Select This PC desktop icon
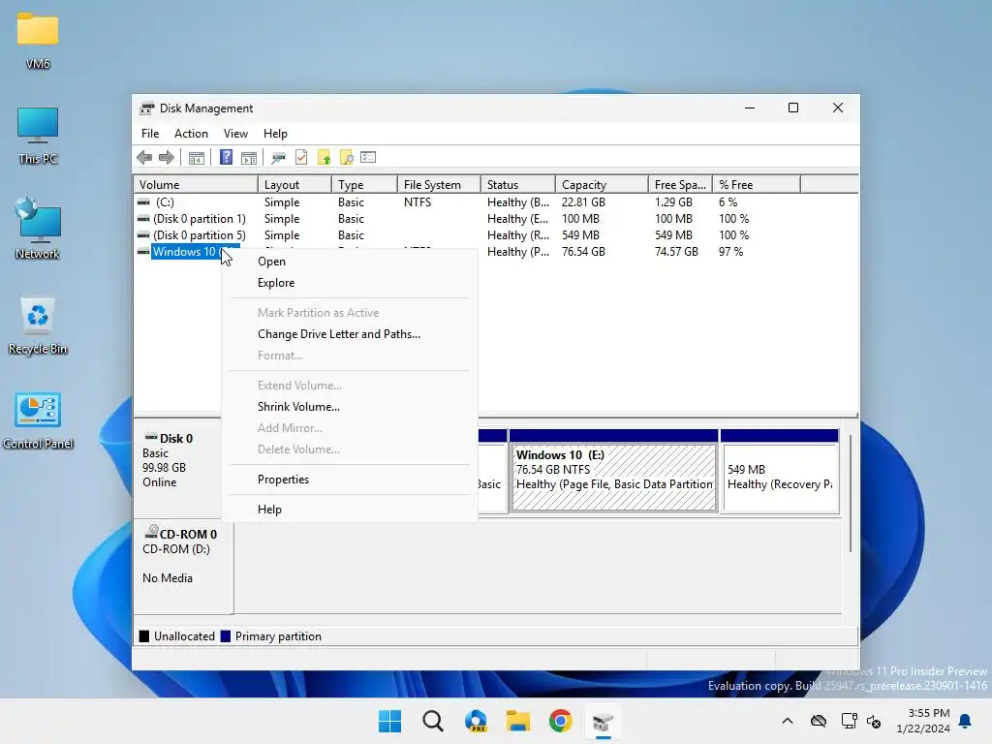The width and height of the screenshot is (992, 744). coord(38,136)
